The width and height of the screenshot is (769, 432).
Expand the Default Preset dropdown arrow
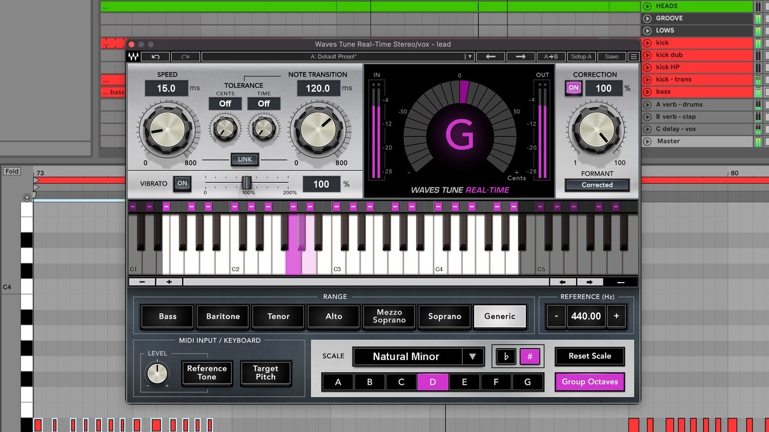(x=469, y=56)
